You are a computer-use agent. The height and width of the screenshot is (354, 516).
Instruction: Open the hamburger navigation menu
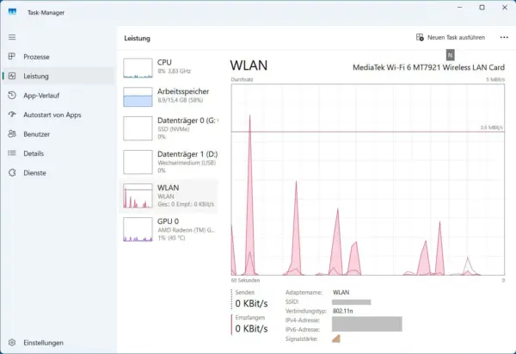click(12, 37)
